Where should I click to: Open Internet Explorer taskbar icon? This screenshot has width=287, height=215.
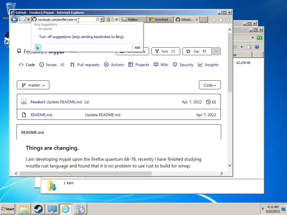point(66,209)
